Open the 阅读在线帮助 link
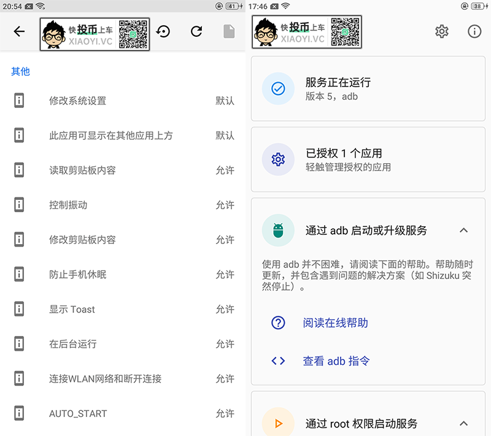This screenshot has width=491, height=436. (x=335, y=323)
